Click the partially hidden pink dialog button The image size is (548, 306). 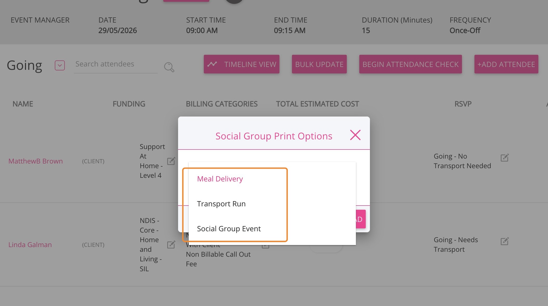(361, 219)
